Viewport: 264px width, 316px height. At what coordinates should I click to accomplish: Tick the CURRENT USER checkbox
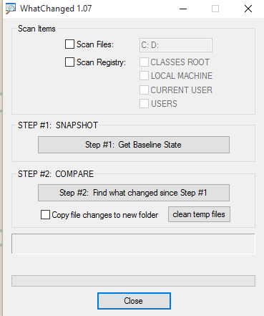(x=144, y=90)
